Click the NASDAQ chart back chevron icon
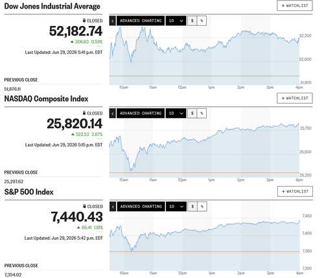Viewport: 324px width, 278px height. [113, 113]
